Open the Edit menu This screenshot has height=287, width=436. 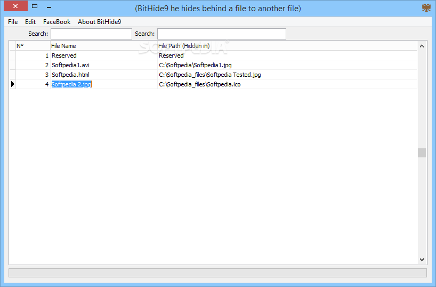(30, 22)
